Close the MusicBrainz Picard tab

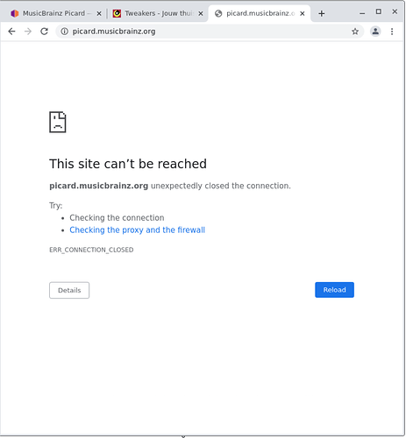tap(99, 13)
